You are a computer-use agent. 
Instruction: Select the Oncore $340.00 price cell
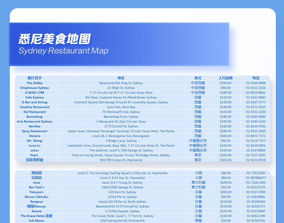click(225, 136)
